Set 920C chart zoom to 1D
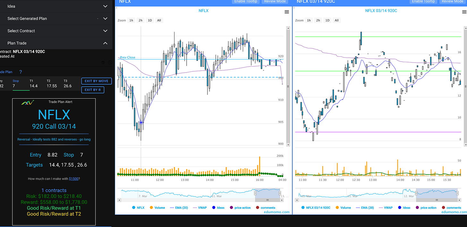Viewport: 467px width, 227px height. (x=327, y=20)
